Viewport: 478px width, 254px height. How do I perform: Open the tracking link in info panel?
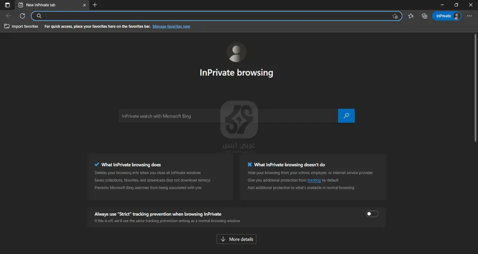[314, 180]
